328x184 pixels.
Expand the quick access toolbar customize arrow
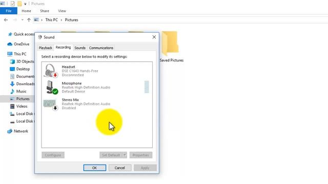(x=25, y=4)
